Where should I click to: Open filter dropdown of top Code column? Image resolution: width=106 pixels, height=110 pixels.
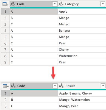[55, 4]
